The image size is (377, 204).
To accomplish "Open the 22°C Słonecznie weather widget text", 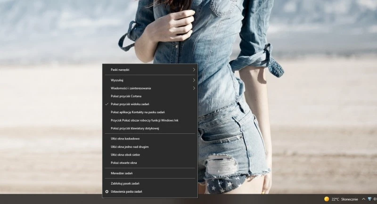I will pos(344,199).
